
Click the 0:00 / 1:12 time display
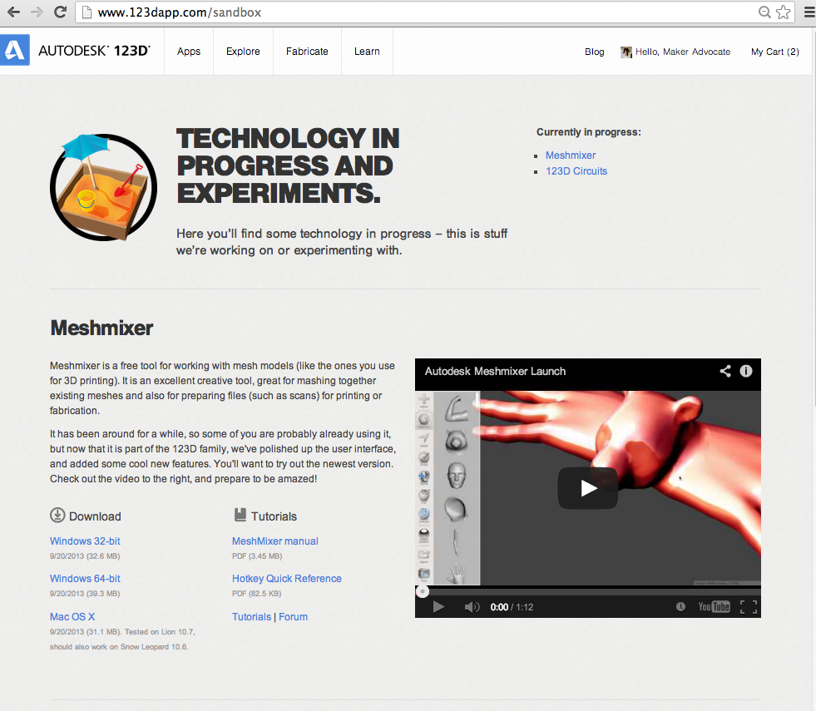(512, 607)
